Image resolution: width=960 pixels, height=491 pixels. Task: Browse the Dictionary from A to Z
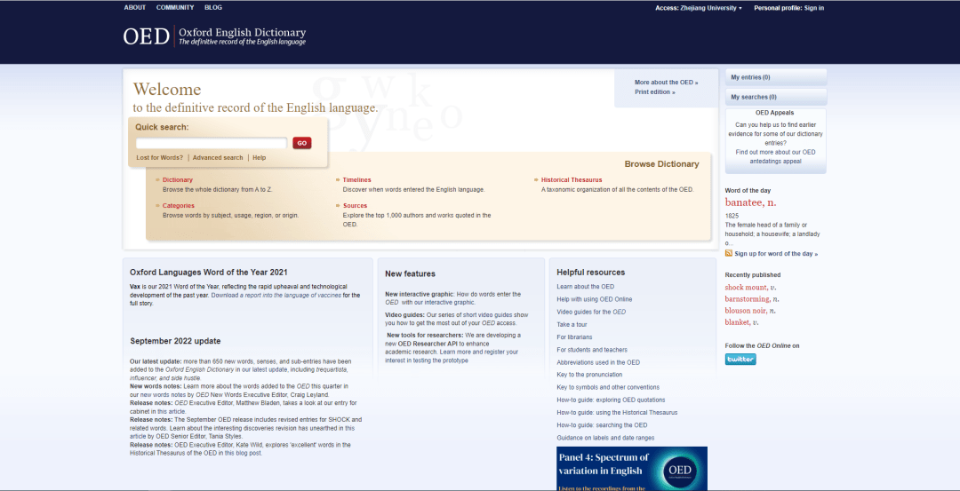(x=178, y=179)
